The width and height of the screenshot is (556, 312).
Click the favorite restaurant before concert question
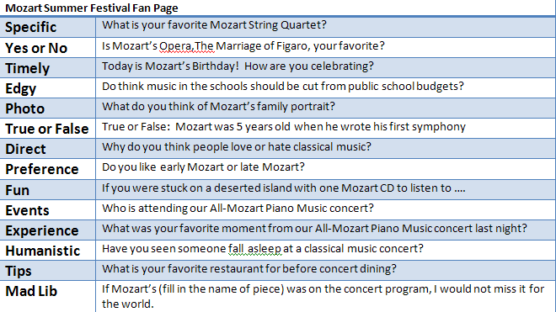pyautogui.click(x=249, y=269)
